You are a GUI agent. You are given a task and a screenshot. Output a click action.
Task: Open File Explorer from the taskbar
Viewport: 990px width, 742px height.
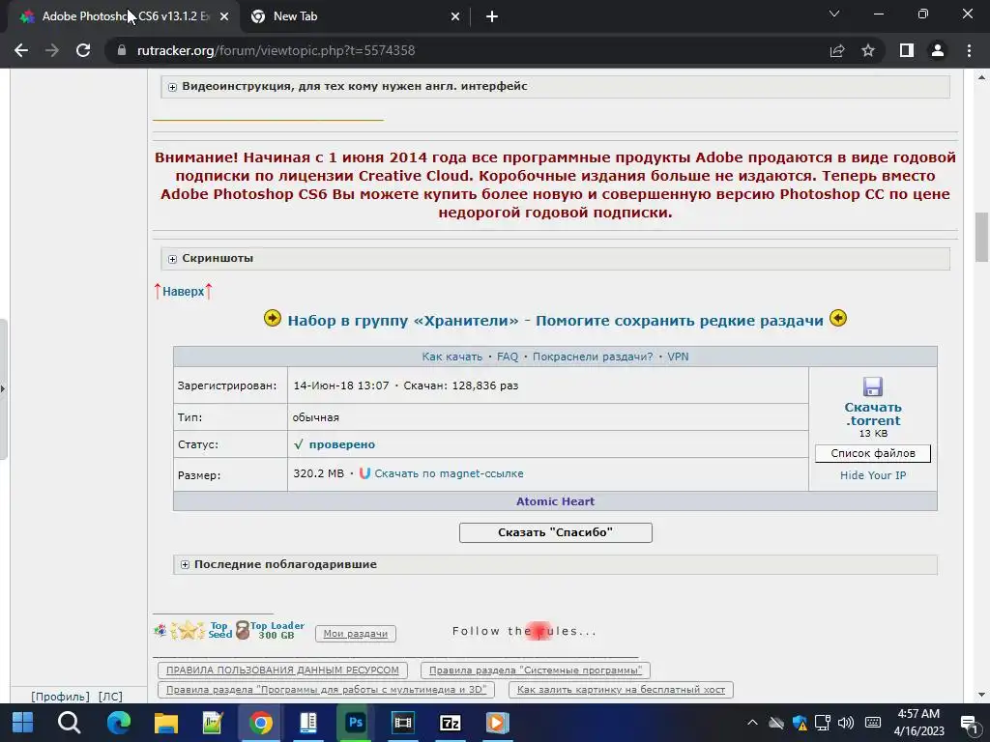tap(166, 723)
